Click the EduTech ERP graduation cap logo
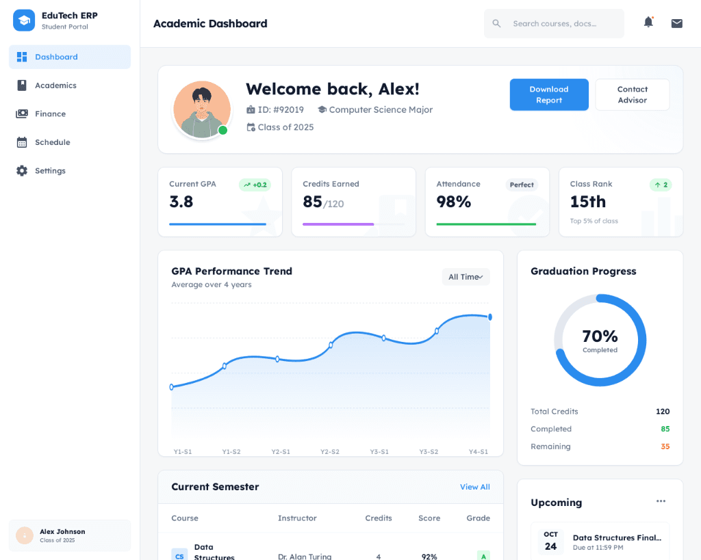The height and width of the screenshot is (560, 701). point(24,21)
